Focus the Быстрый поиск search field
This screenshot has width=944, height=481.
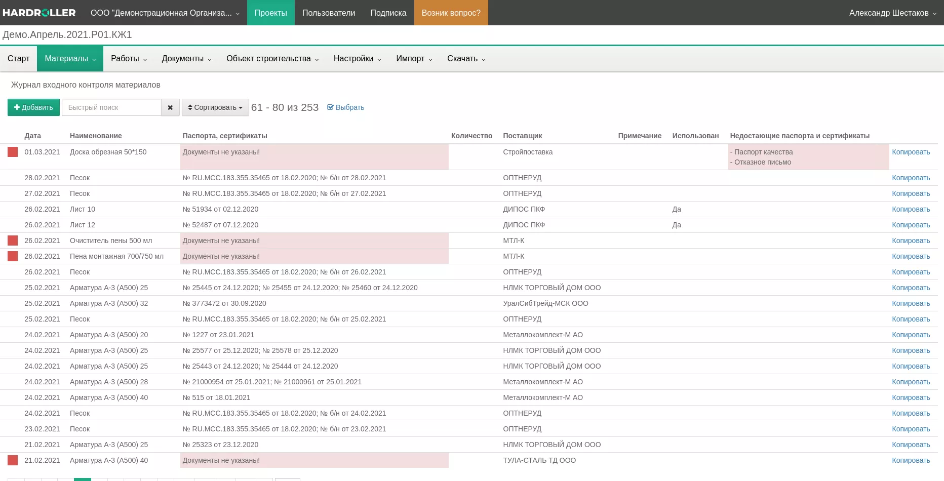(111, 107)
